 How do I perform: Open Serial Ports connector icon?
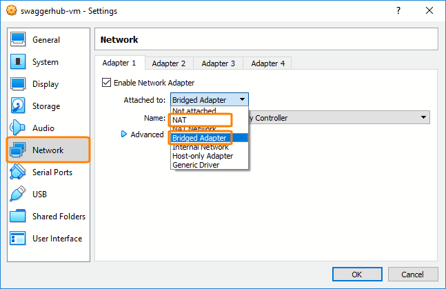[x=19, y=172]
